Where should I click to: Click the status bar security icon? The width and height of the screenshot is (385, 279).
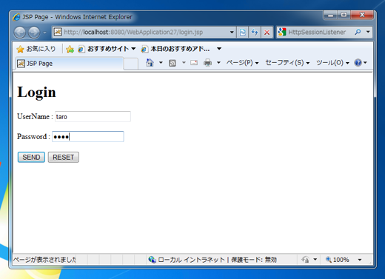pos(306,260)
